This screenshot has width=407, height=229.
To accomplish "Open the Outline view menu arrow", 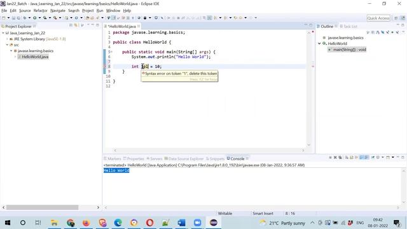I will pos(403,32).
